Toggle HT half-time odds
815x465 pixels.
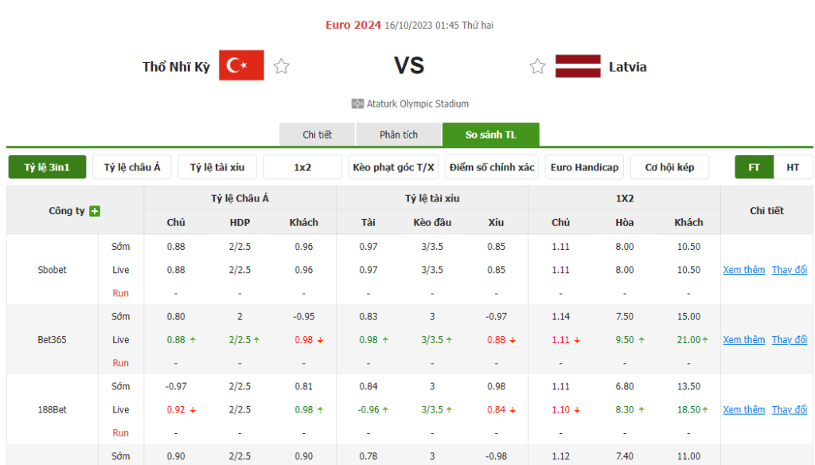[793, 167]
